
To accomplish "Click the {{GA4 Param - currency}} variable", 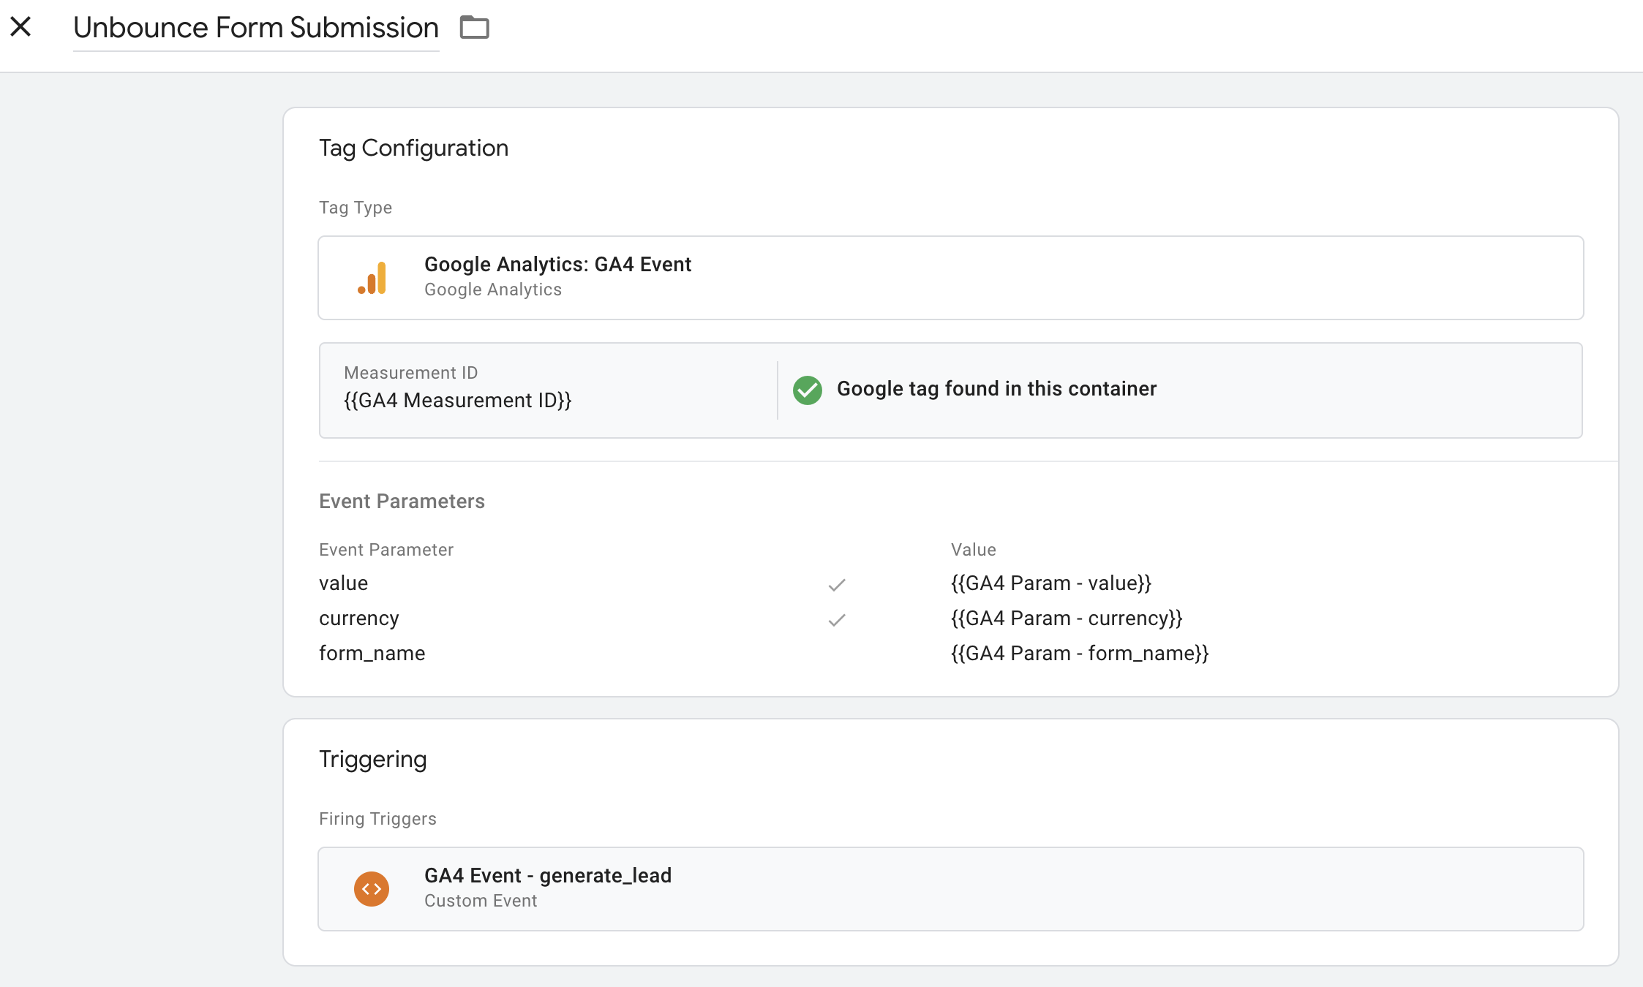I will 1066,619.
